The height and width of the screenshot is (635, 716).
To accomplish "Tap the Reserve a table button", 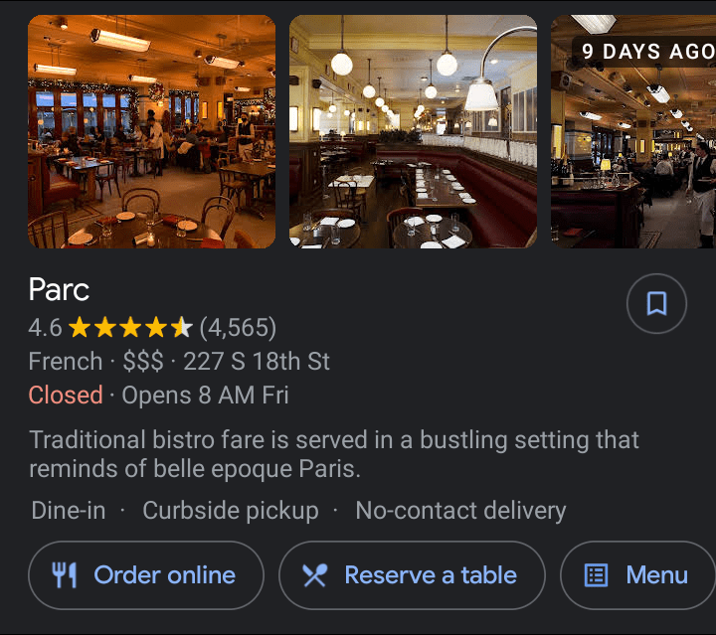I will (x=412, y=575).
